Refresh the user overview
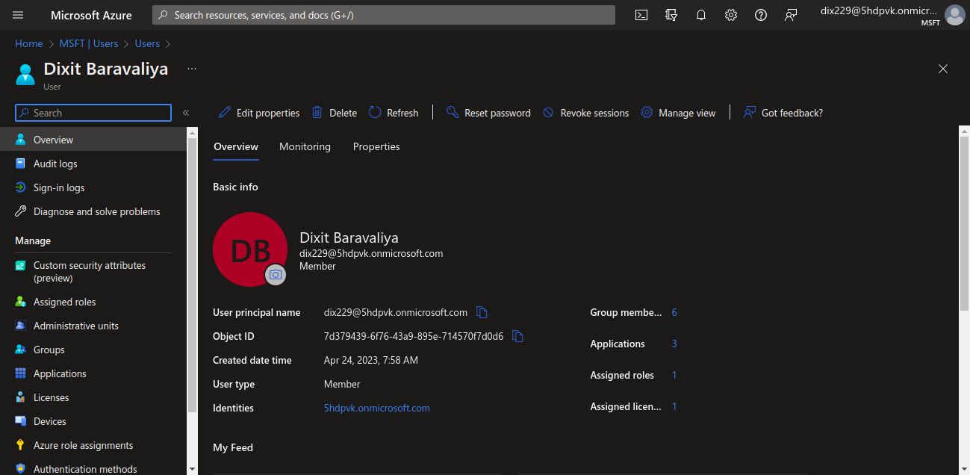The height and width of the screenshot is (475, 970). tap(394, 113)
